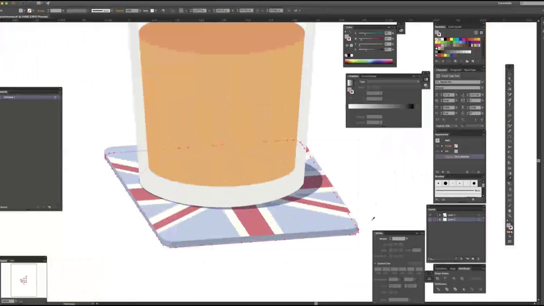The height and width of the screenshot is (306, 544).
Task: Toggle Stroke visibility in Appearance panel
Action: coord(437,146)
